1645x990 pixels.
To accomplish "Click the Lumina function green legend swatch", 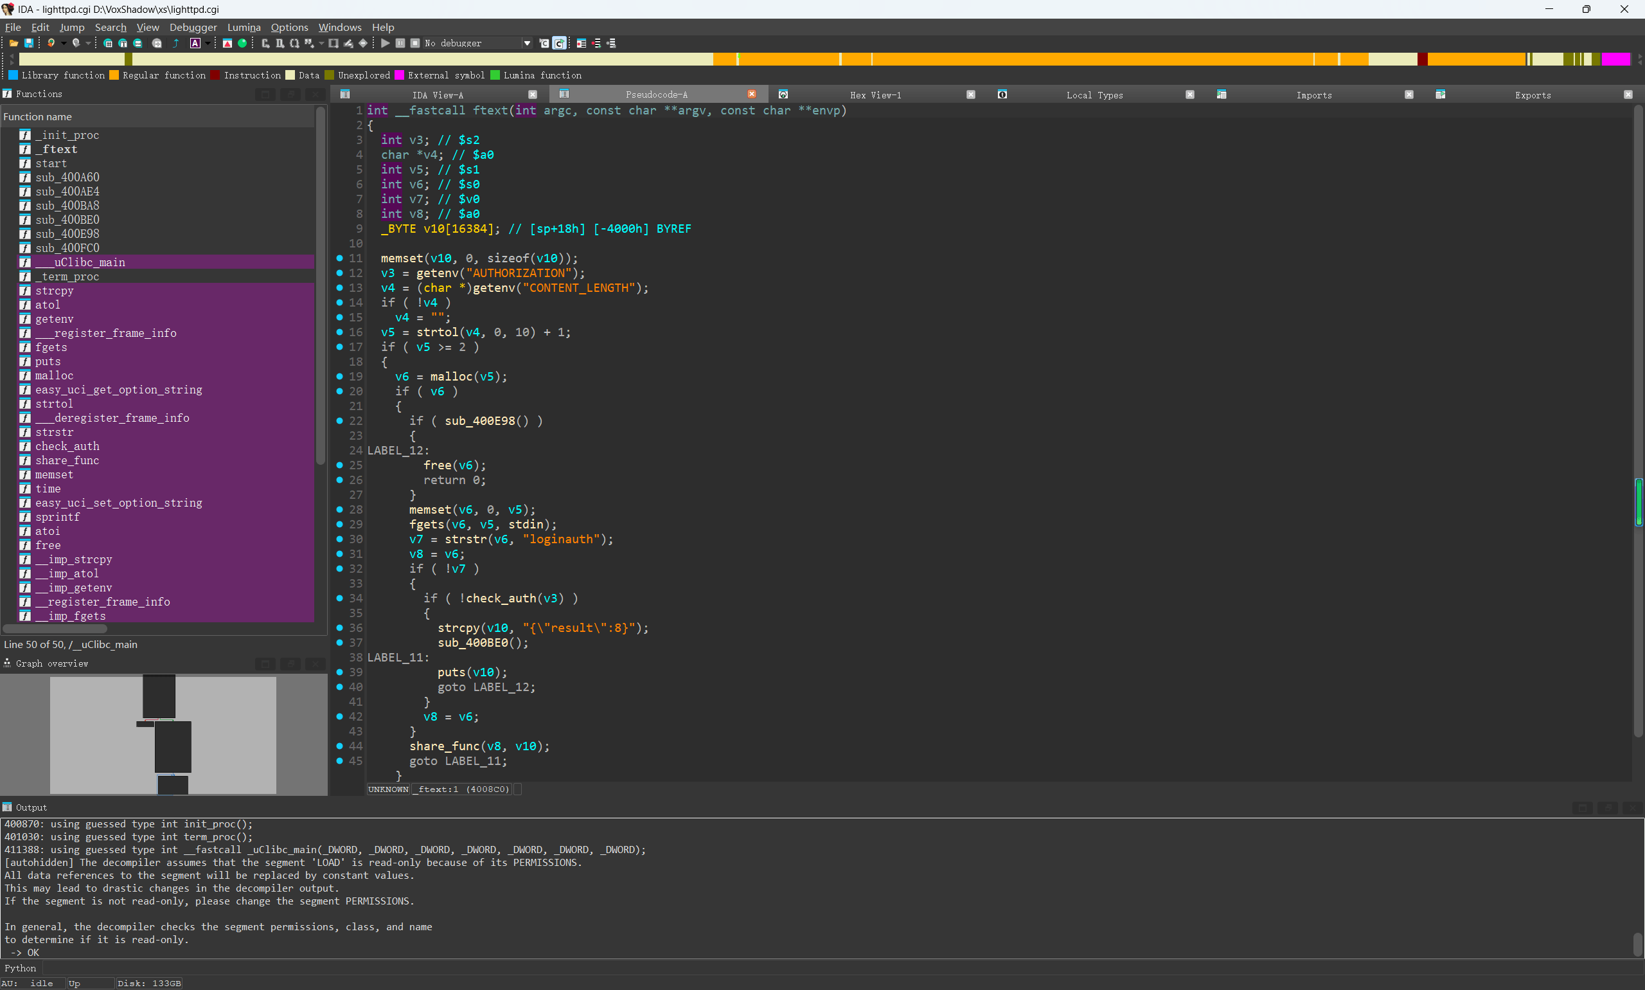I will click(x=495, y=75).
